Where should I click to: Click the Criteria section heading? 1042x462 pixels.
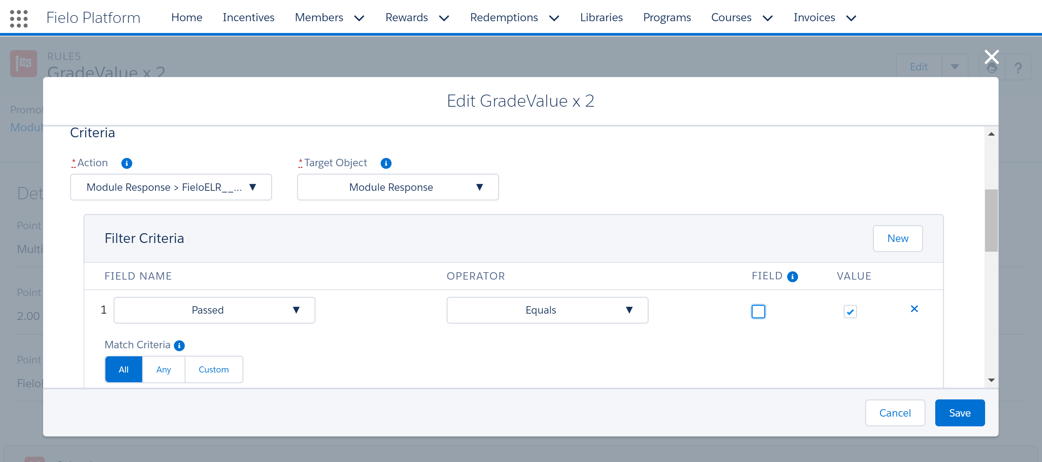pyautogui.click(x=93, y=133)
